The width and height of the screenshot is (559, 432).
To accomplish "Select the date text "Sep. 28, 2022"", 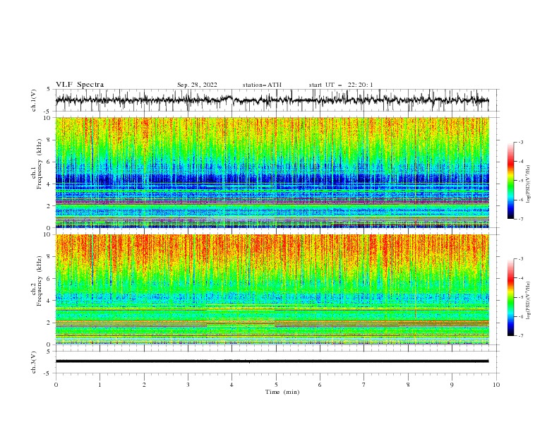I will [x=197, y=85].
